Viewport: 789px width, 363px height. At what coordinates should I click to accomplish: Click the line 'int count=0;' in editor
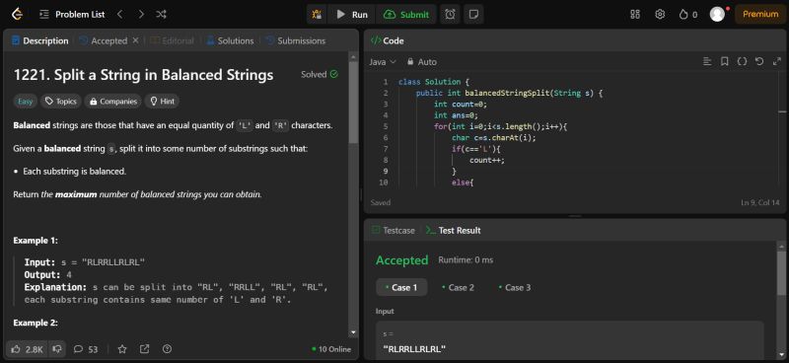click(461, 105)
